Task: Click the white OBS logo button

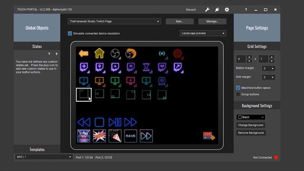Action: coord(115,53)
